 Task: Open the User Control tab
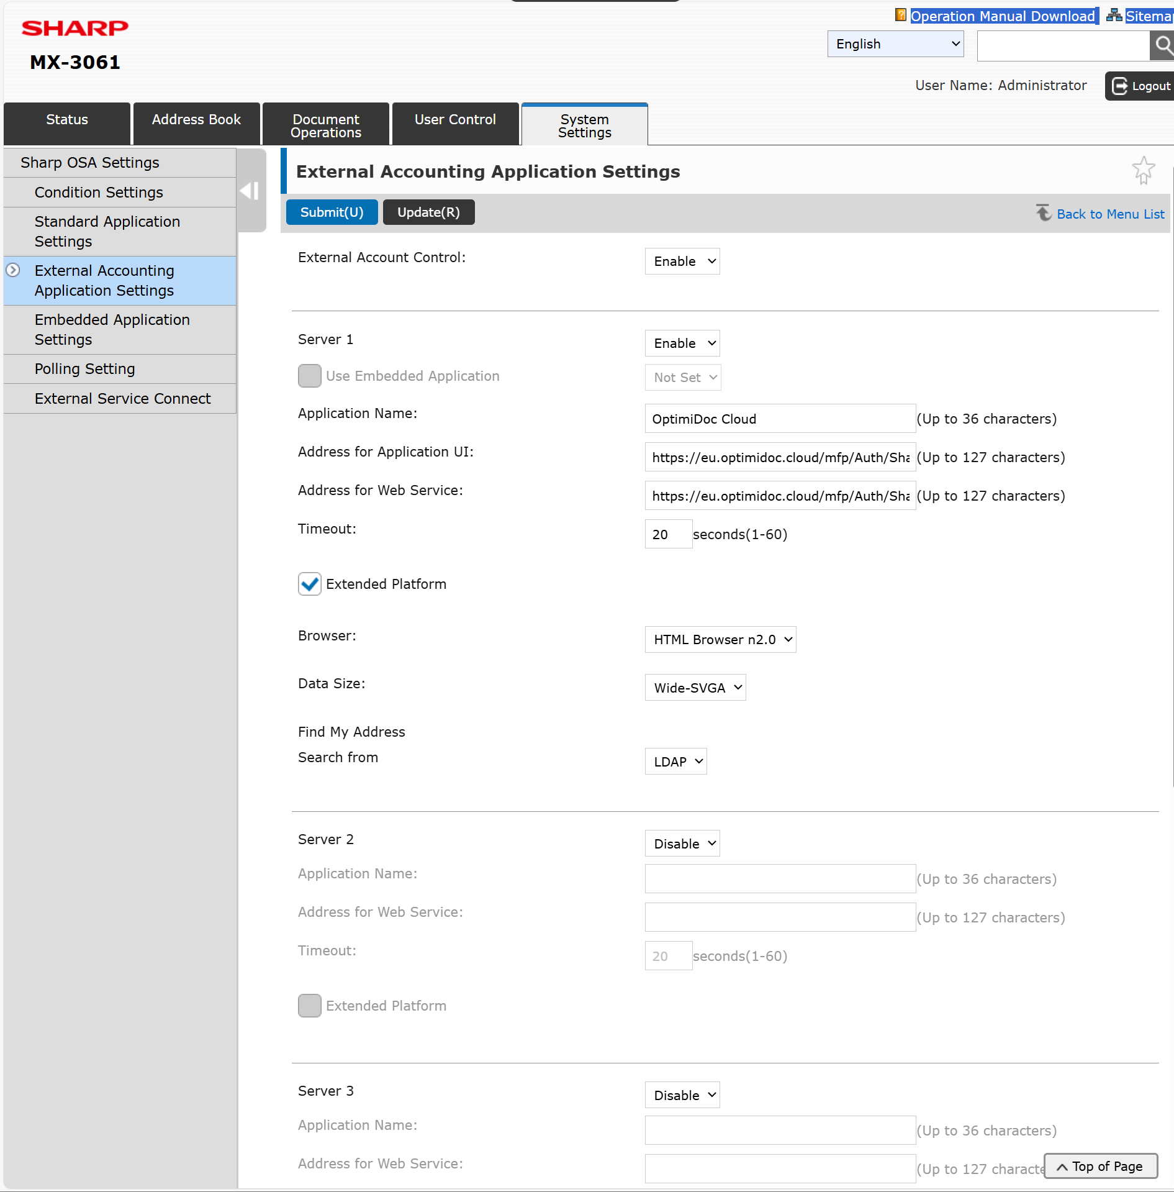click(x=455, y=120)
